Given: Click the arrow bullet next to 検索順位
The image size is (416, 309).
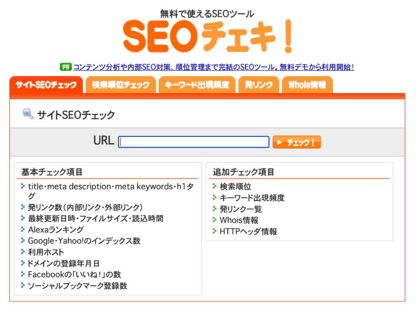Looking at the screenshot, I should click(x=215, y=186).
